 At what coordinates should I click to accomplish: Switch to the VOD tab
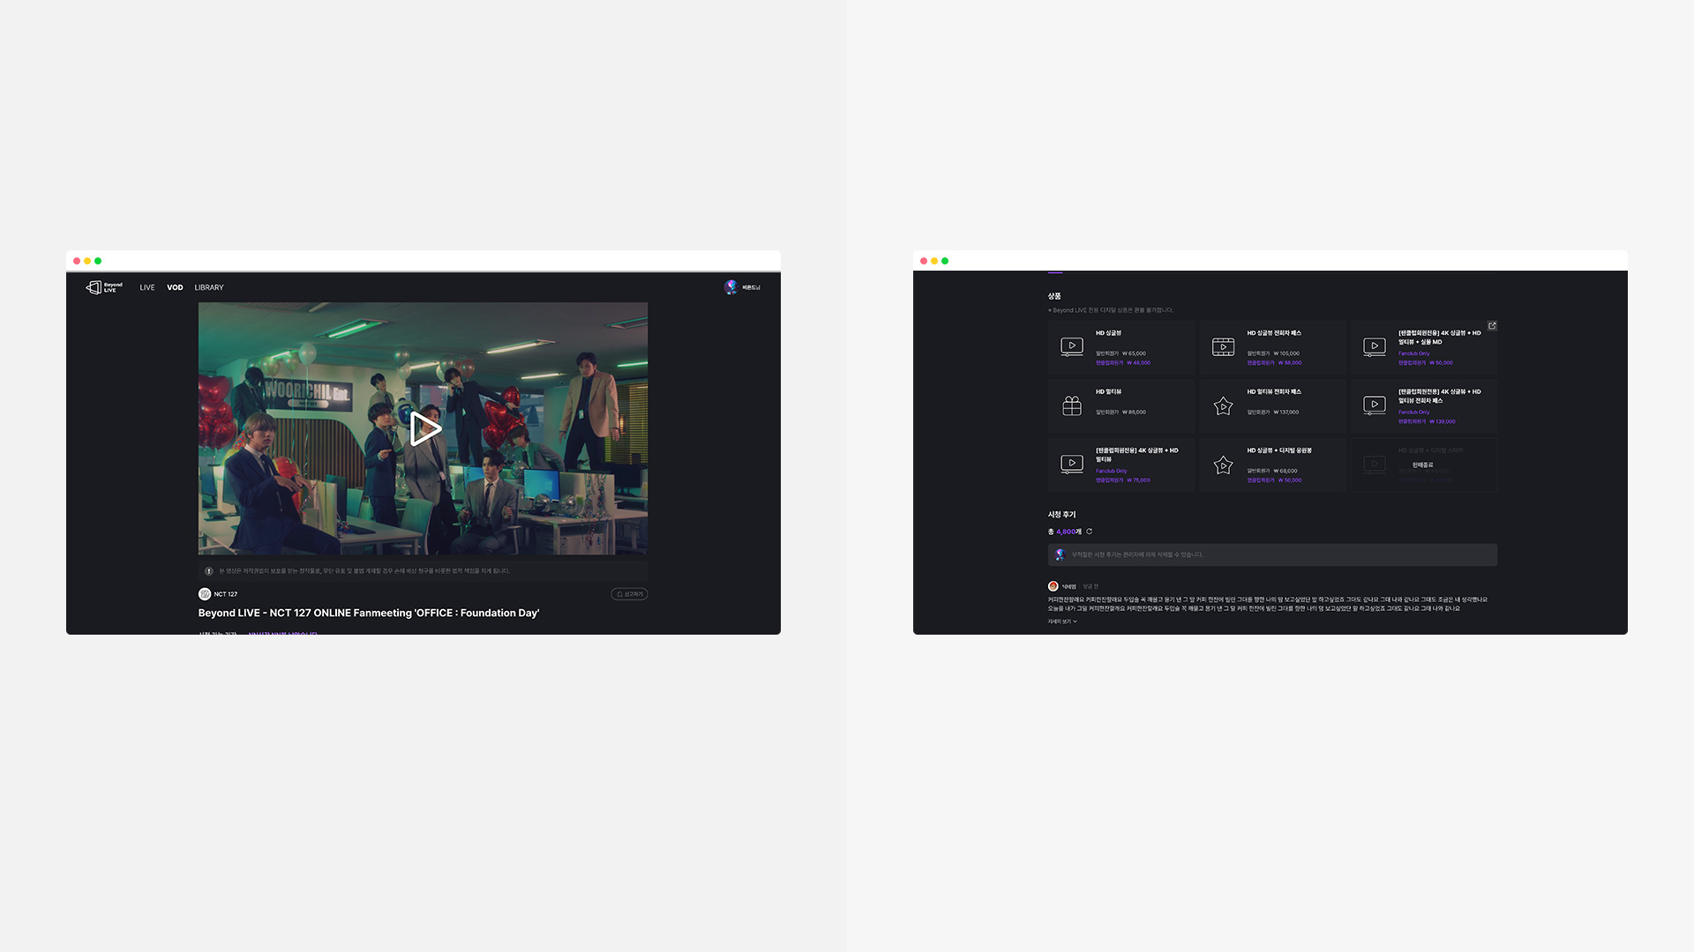[175, 287]
